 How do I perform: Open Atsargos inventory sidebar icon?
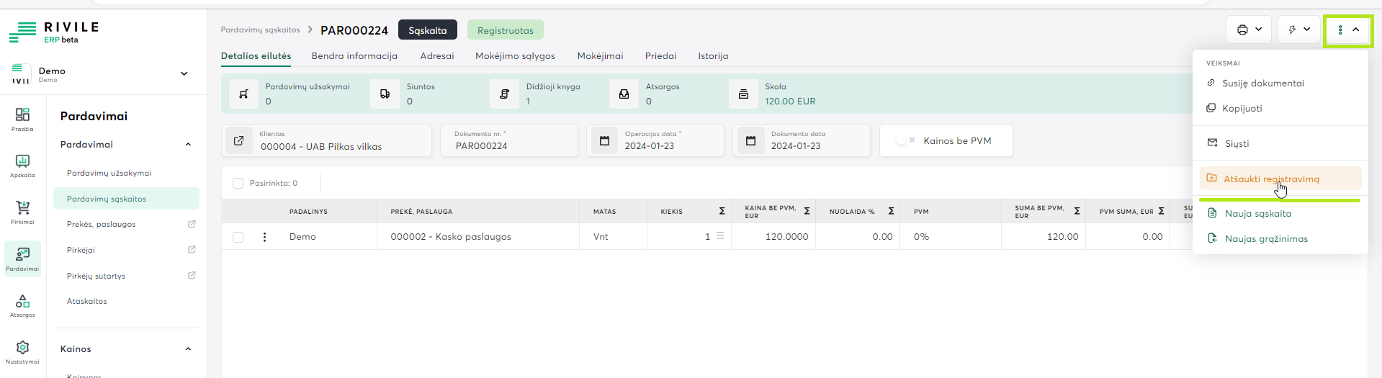(x=22, y=305)
